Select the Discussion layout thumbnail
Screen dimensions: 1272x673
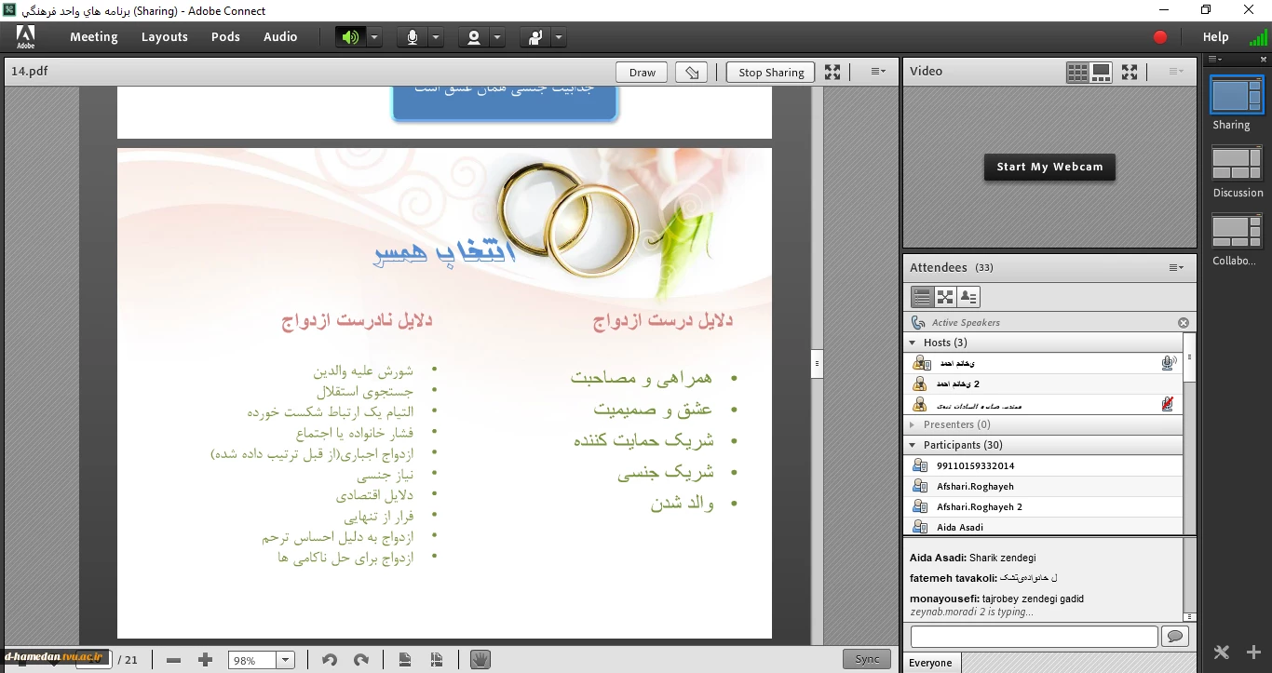pos(1237,163)
